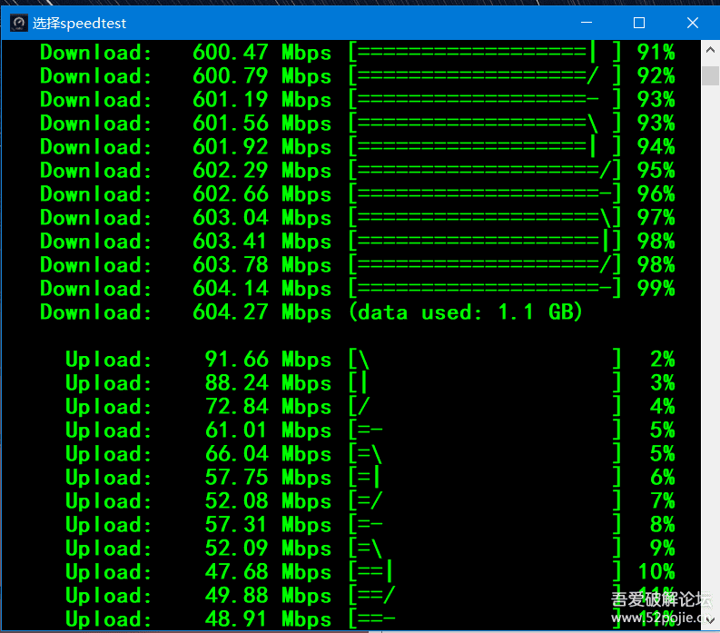Click the vertical scrollbar thumb

pyautogui.click(x=710, y=74)
